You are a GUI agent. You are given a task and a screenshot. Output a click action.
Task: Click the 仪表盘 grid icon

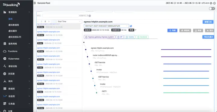coord(5,104)
